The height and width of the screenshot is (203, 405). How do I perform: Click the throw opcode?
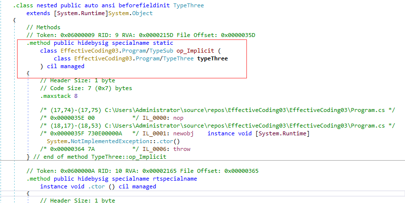pos(182,149)
